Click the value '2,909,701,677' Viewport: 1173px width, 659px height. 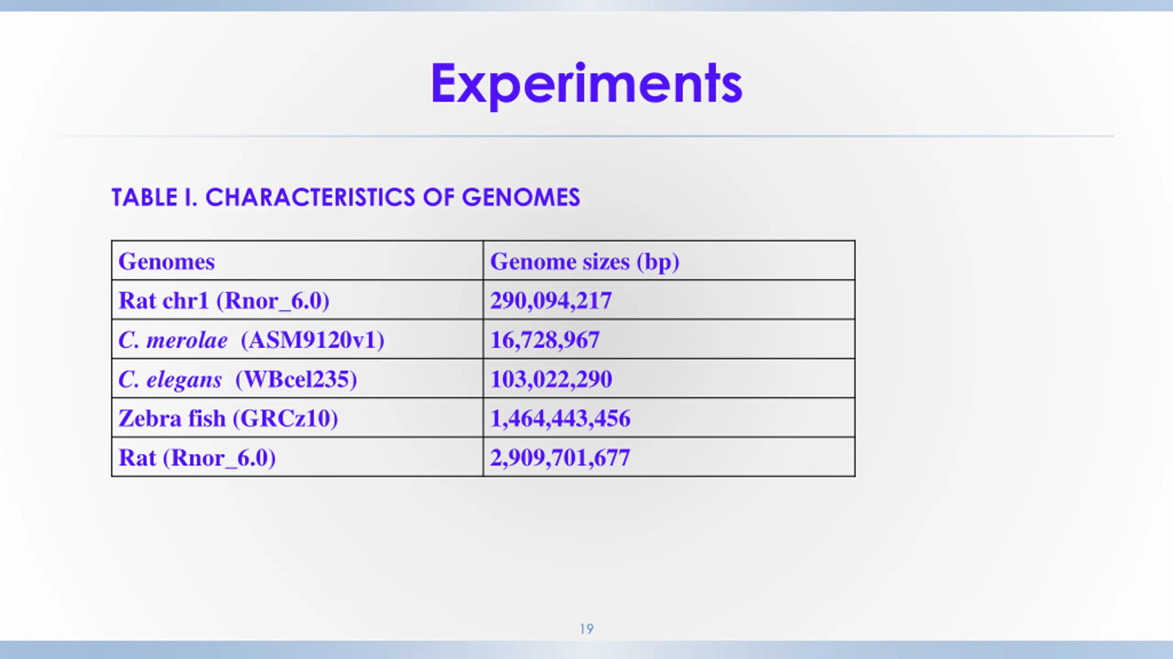tap(560, 458)
